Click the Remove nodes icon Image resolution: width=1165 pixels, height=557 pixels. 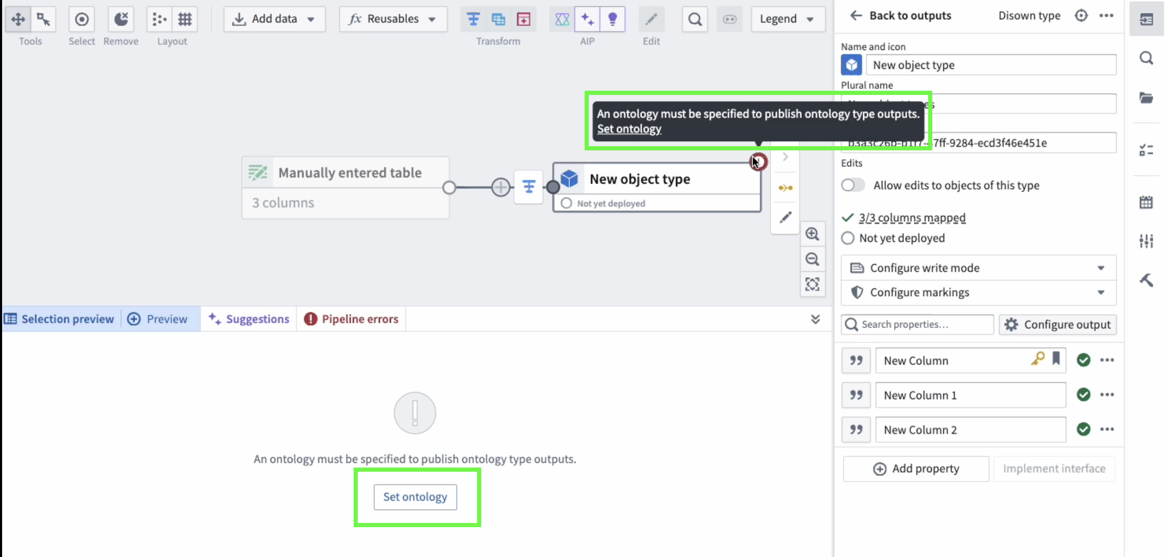121,19
